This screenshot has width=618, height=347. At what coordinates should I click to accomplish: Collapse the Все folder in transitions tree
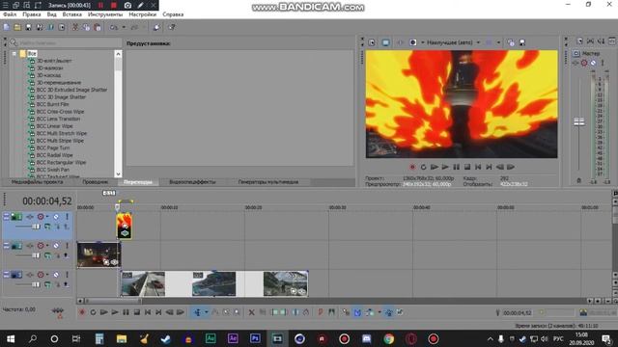coord(14,54)
